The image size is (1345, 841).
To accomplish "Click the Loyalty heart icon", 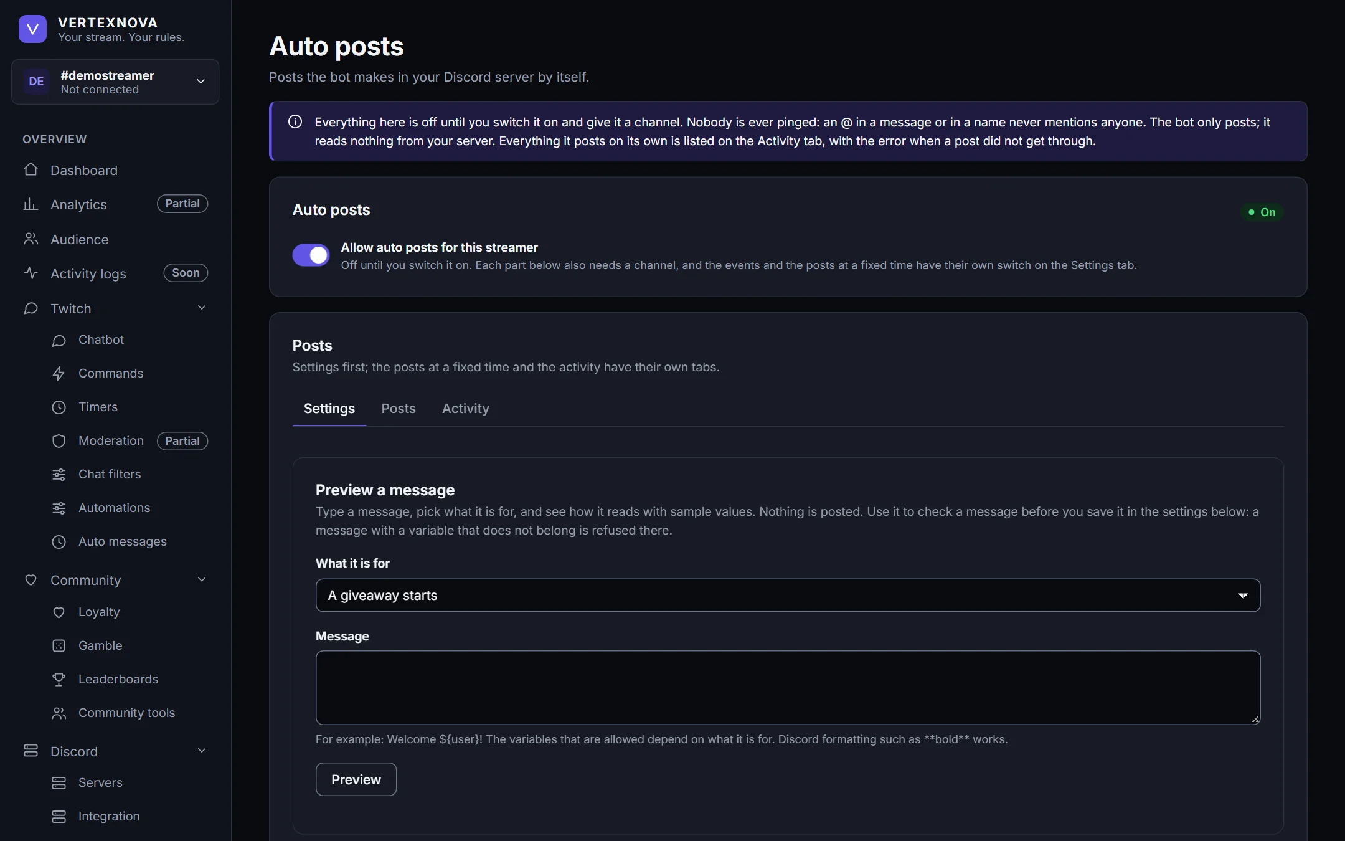I will (x=59, y=612).
